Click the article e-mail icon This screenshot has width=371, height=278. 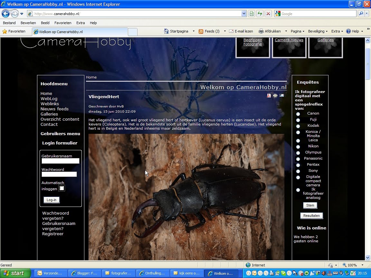(x=281, y=95)
